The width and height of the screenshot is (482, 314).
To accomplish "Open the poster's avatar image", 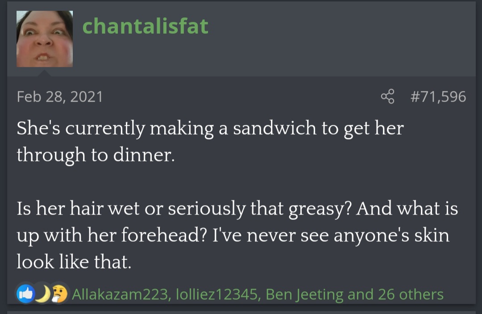I will [45, 39].
